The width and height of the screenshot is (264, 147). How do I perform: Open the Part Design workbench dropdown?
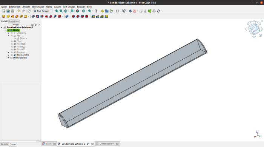(43, 11)
